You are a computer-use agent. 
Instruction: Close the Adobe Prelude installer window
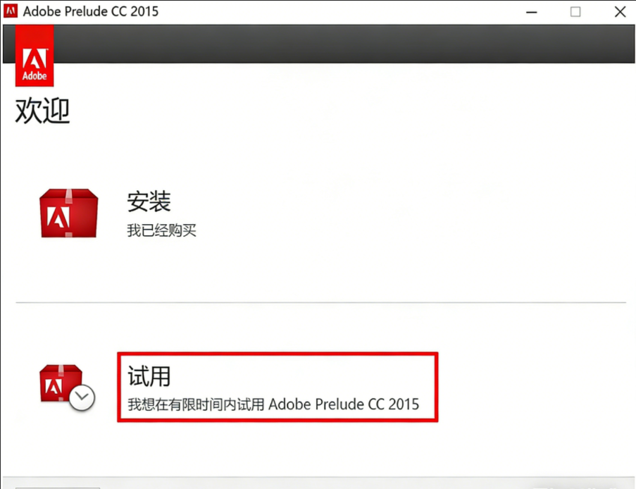pyautogui.click(x=619, y=11)
